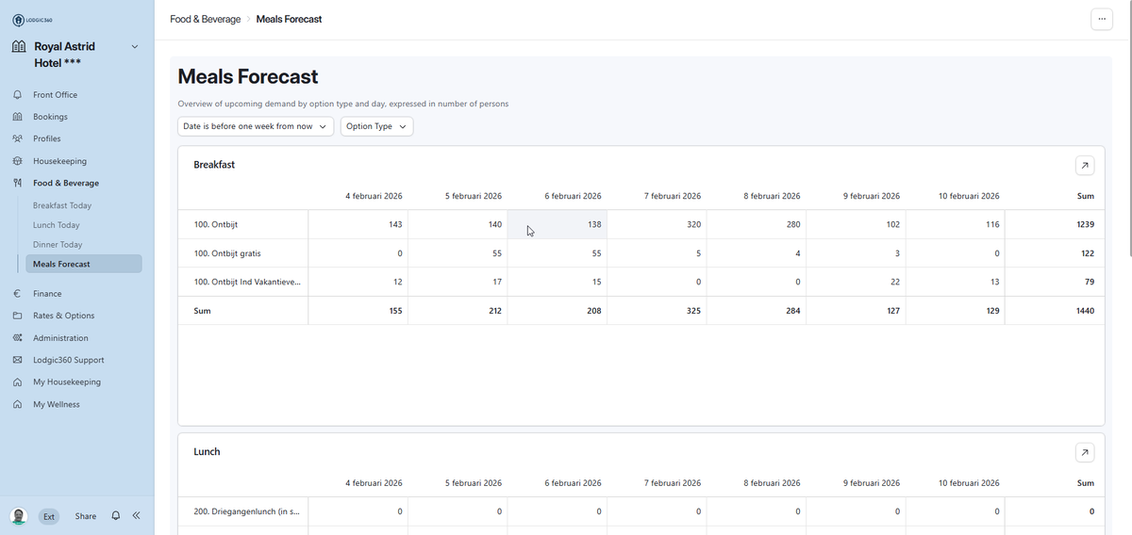Click the hotel building icon beside Royal Astrid
This screenshot has width=1132, height=535.
[19, 47]
